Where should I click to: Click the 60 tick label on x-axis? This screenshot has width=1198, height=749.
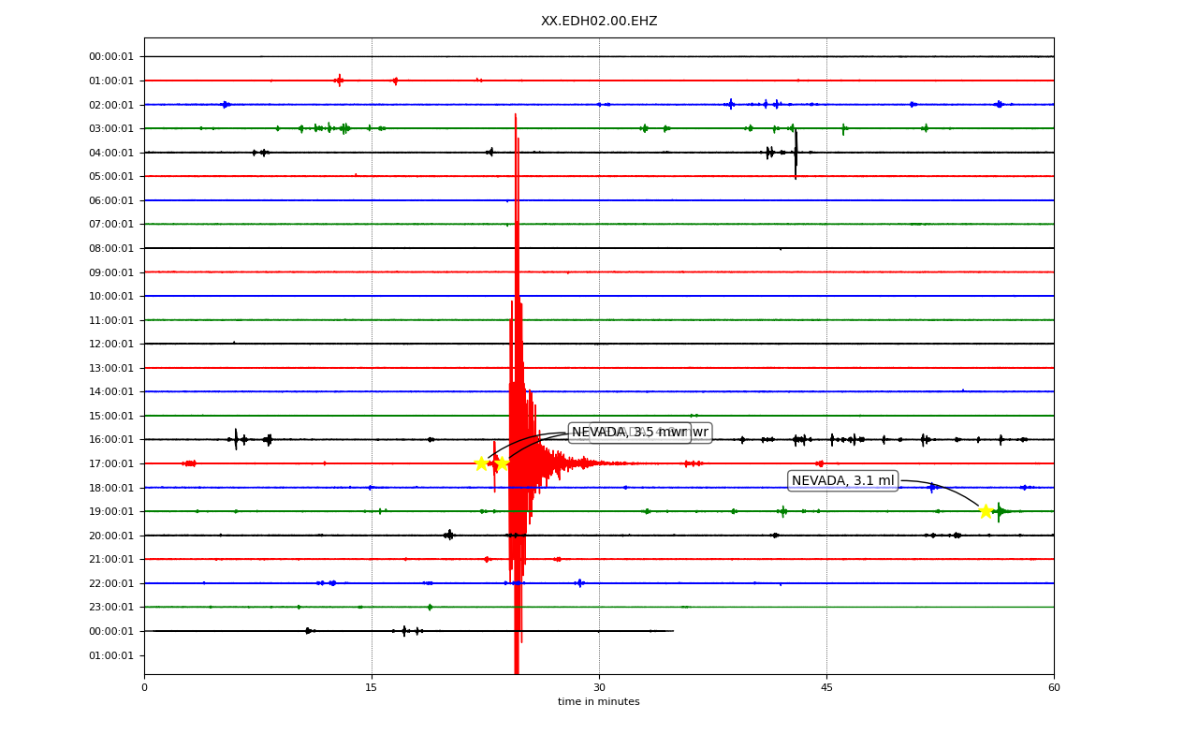click(1054, 688)
